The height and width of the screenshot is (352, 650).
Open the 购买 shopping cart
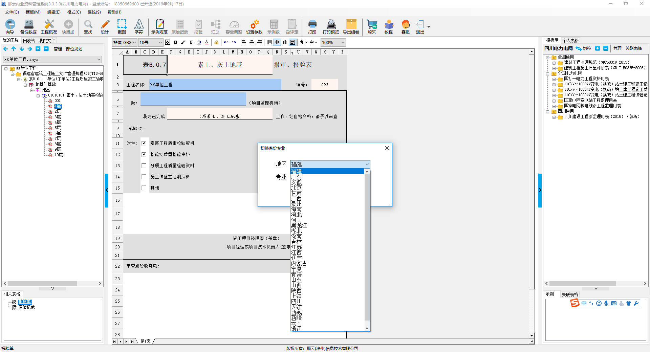[372, 27]
